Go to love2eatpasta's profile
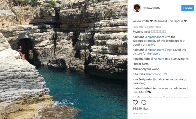The image size is (196, 119). [x=142, y=79]
